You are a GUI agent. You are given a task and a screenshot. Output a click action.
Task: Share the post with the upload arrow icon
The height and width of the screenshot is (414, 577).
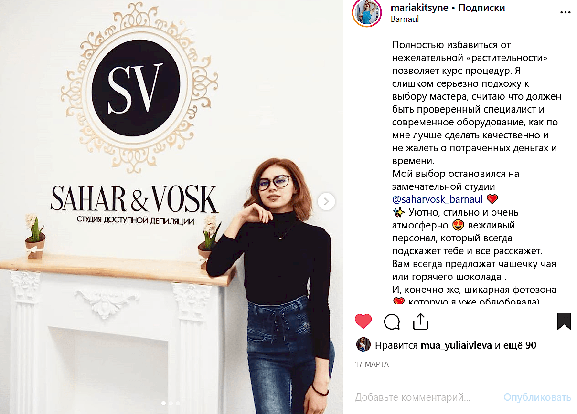[420, 321]
